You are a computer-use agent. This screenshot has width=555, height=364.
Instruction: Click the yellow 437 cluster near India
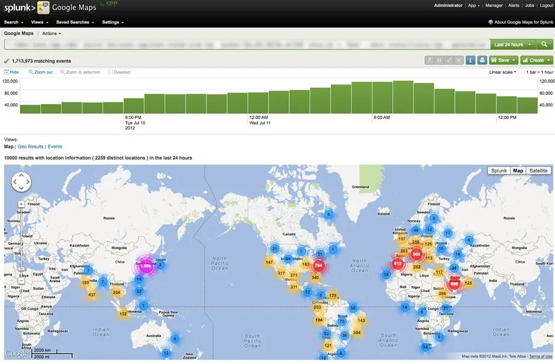(x=92, y=295)
